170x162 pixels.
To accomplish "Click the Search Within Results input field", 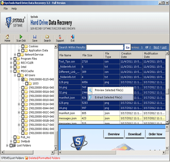I will [x=105, y=47].
